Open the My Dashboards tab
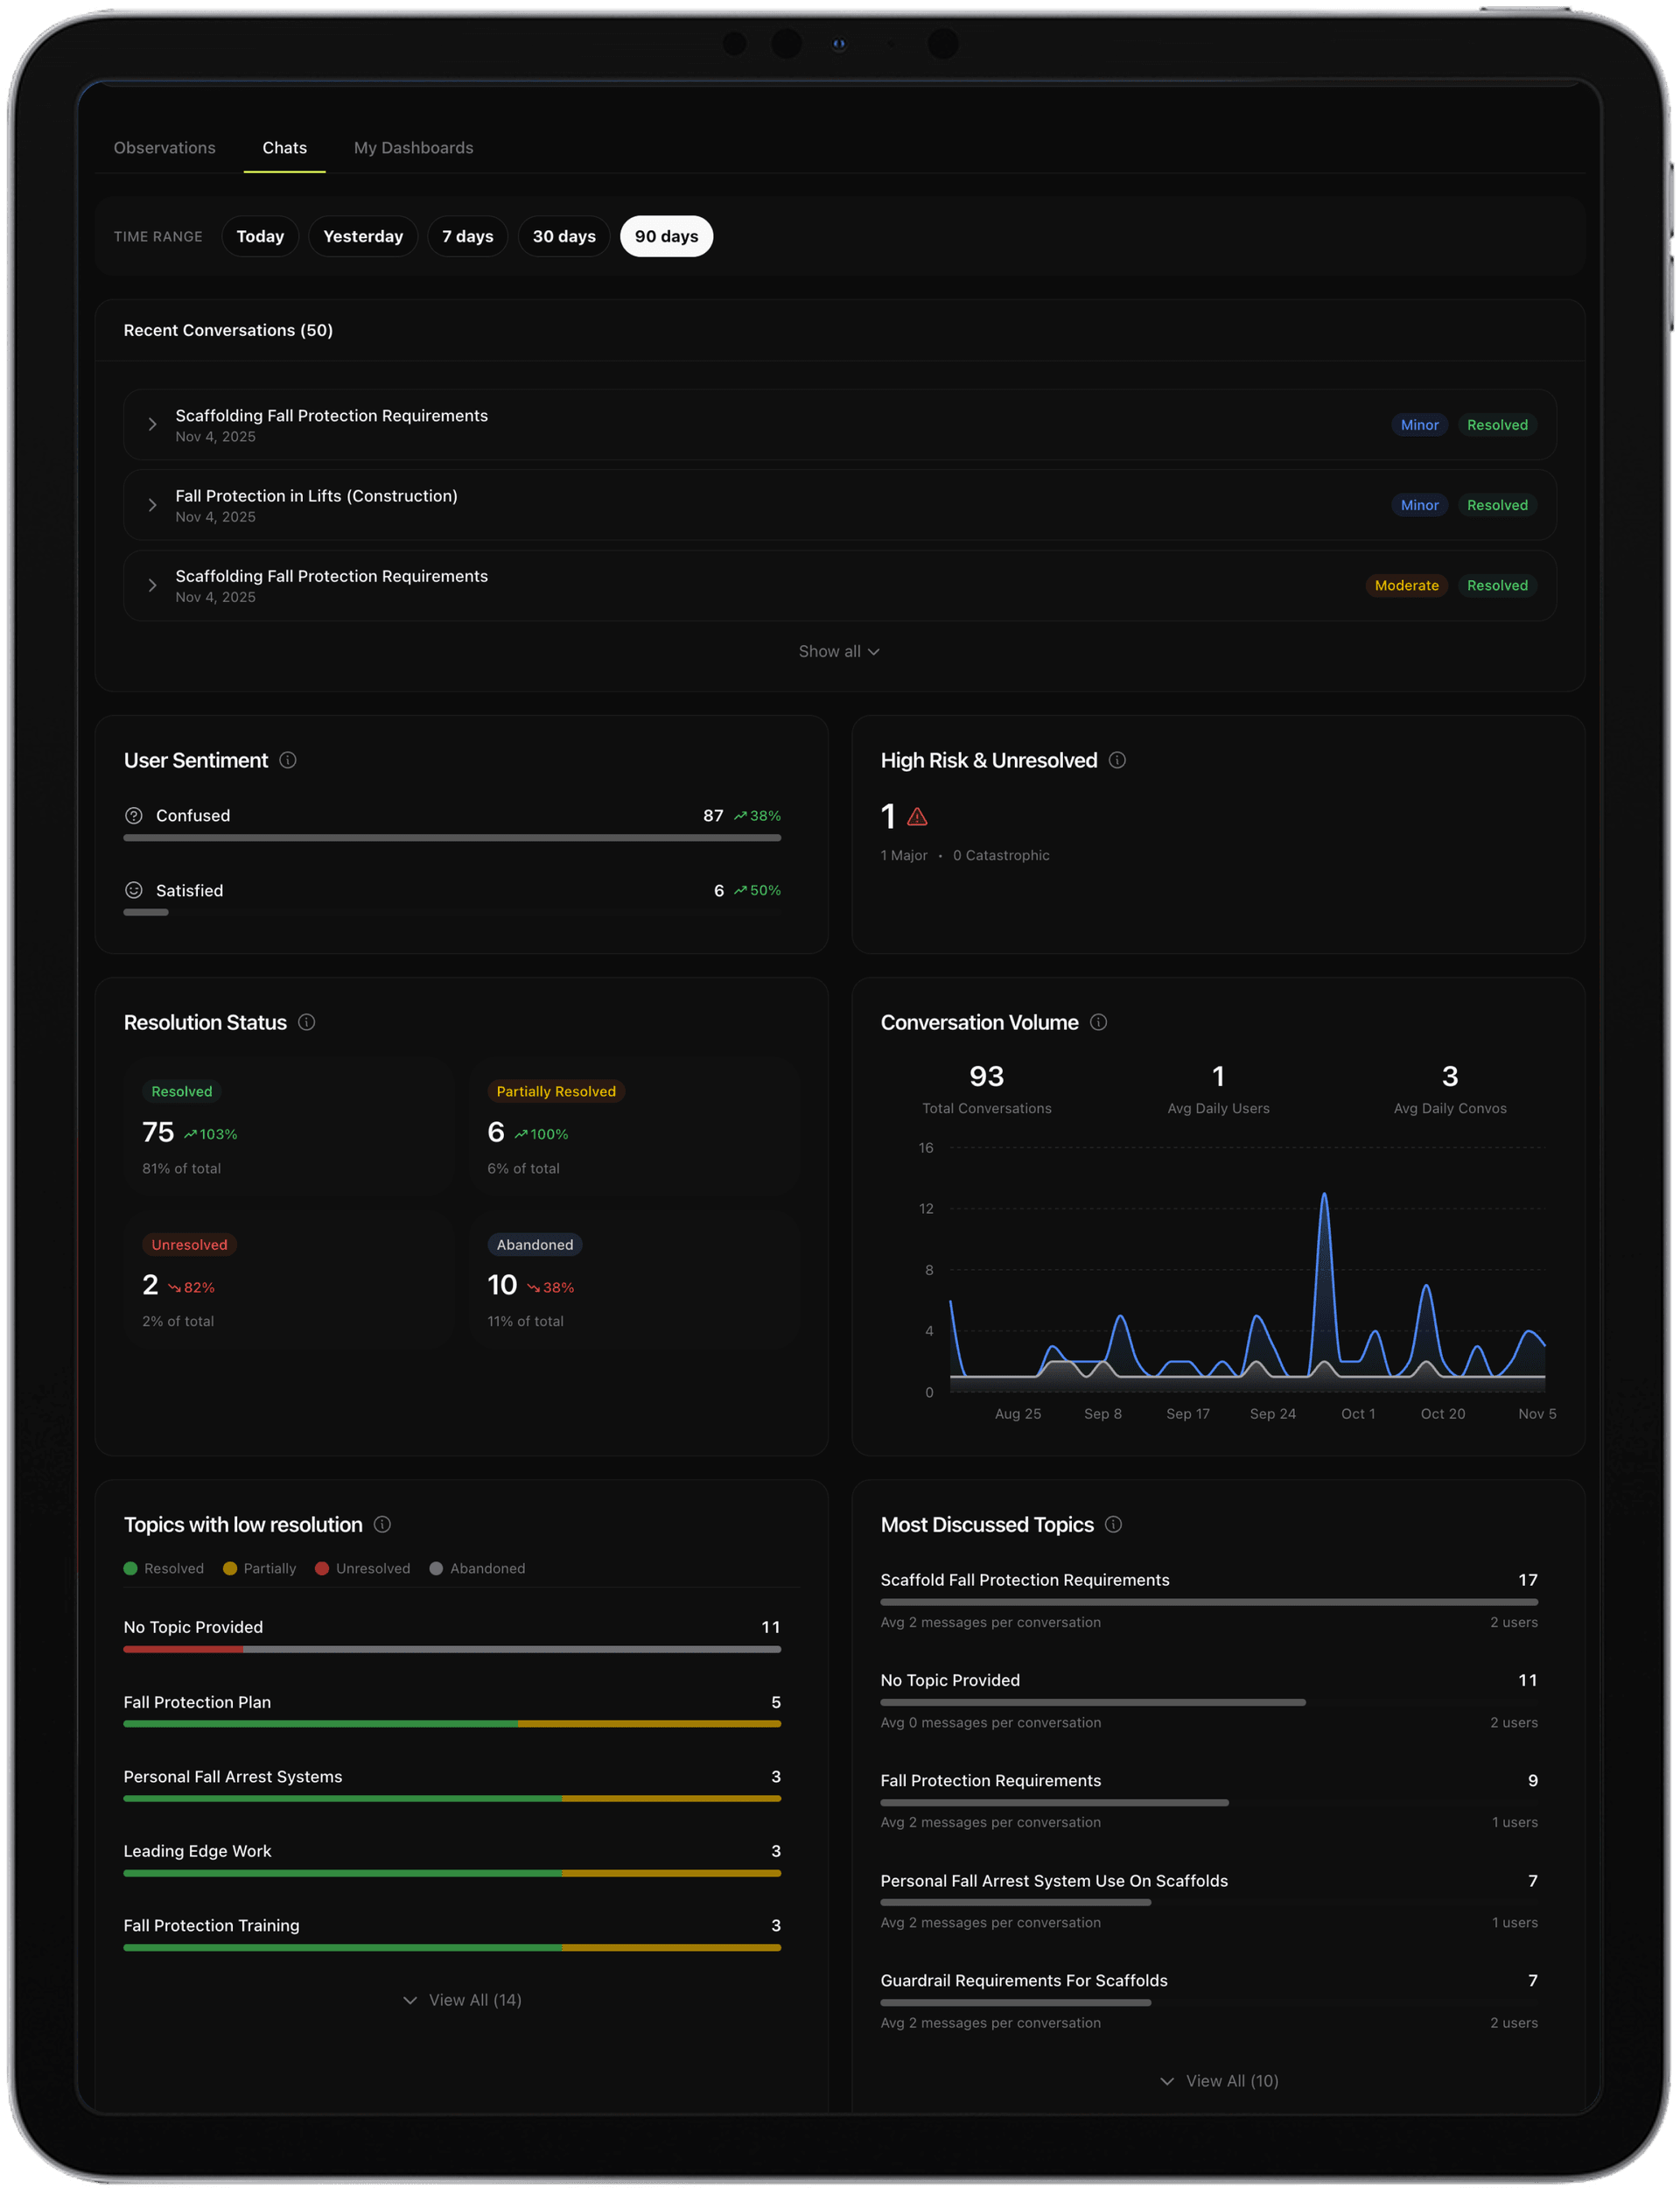The image size is (1680, 2188). pos(413,147)
